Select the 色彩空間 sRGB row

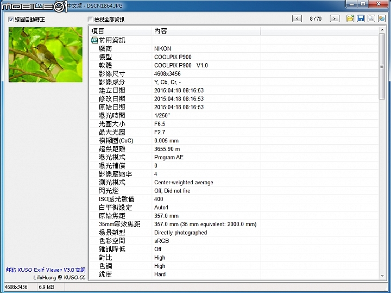[x=234, y=241]
